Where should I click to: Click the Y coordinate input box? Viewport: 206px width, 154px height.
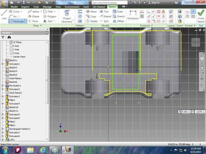pyautogui.click(x=200, y=112)
